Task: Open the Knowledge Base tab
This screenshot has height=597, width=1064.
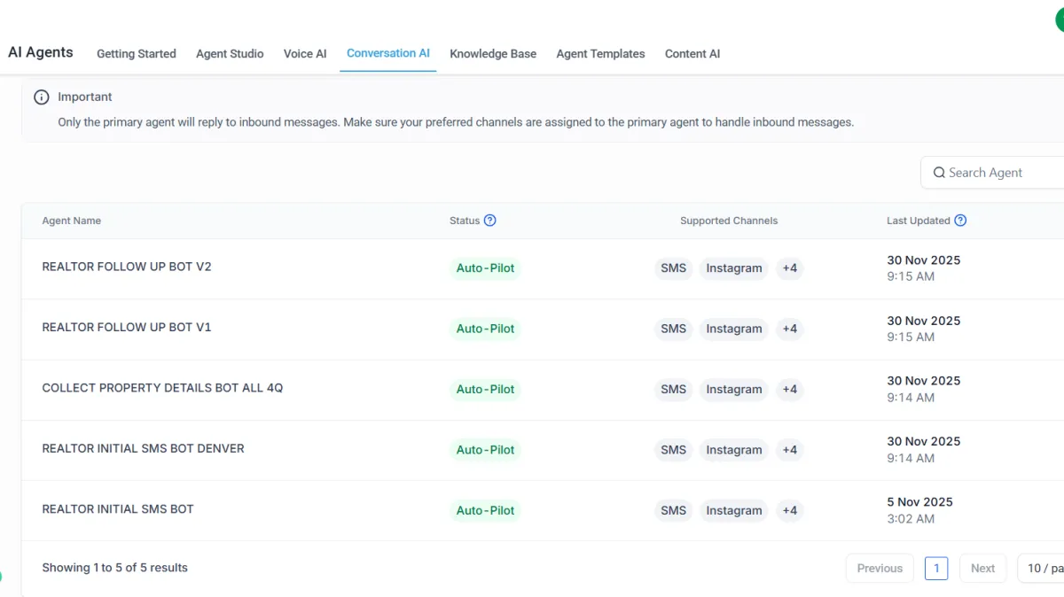Action: click(493, 54)
